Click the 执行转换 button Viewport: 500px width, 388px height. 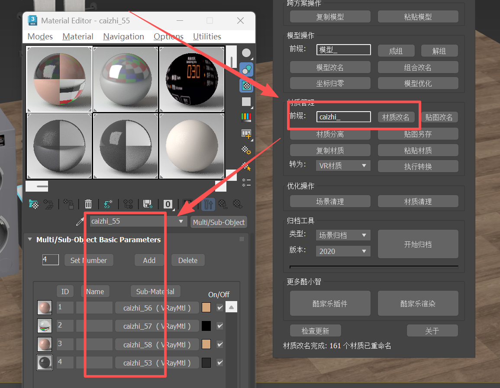(418, 166)
